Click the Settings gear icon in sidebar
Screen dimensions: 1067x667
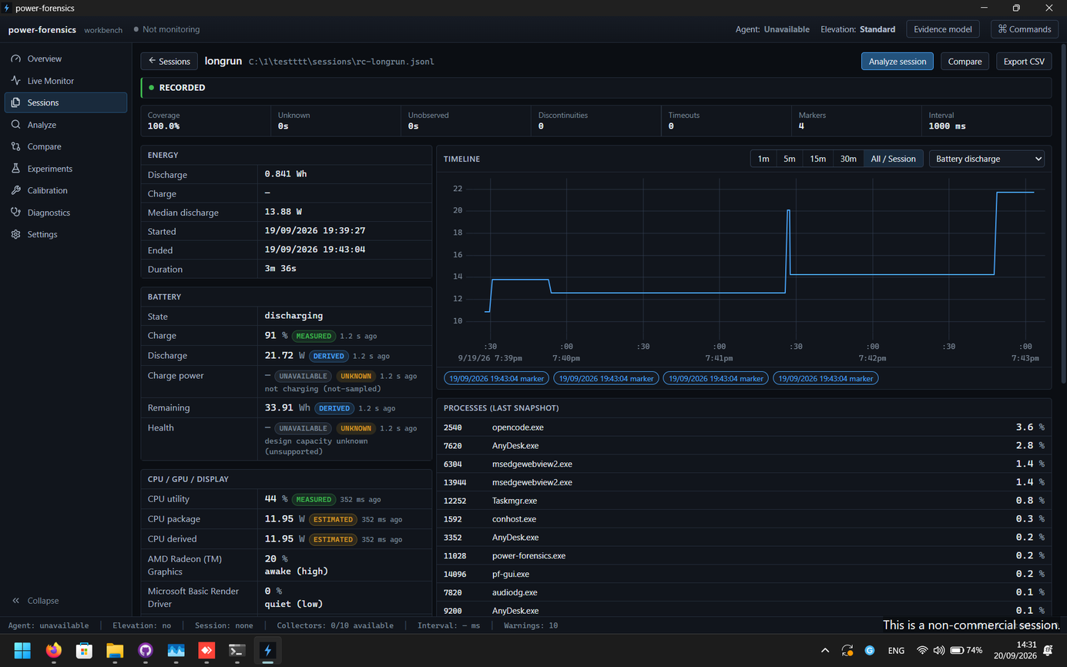(15, 234)
